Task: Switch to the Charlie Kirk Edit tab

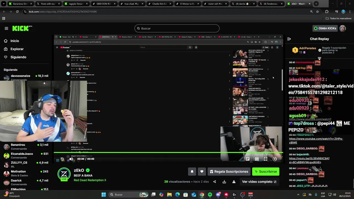Action: 159,4
